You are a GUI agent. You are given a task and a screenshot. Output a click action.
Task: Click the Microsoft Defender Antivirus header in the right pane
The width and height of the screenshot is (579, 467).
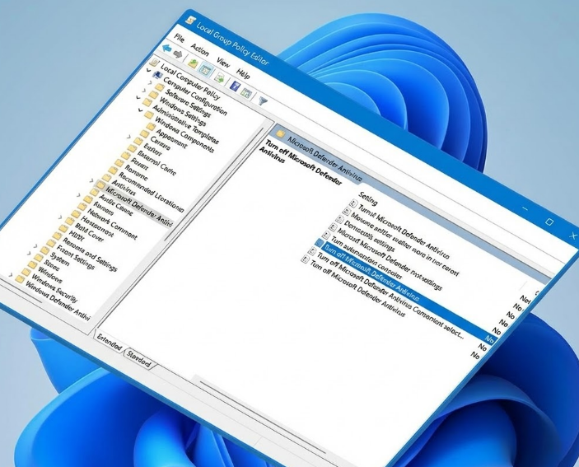(325, 159)
